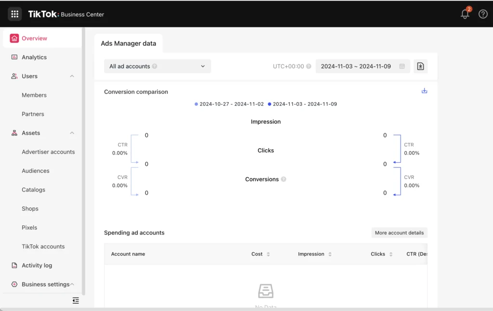Collapse the sidebar with the bottom arrow icon

coord(76,300)
